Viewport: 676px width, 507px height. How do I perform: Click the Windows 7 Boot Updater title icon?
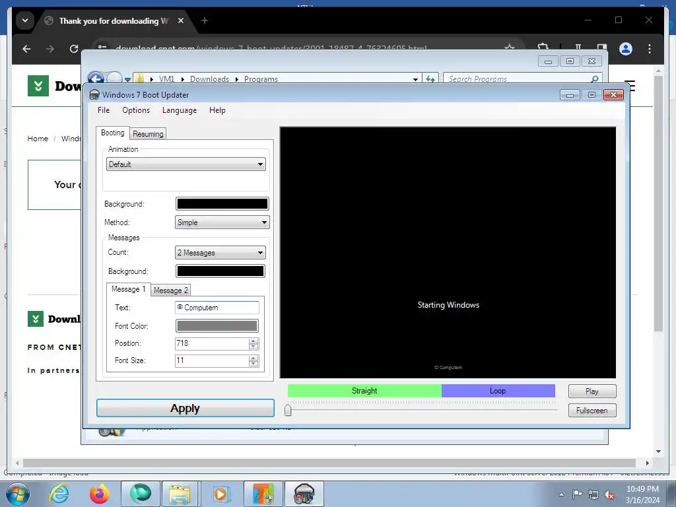[94, 95]
